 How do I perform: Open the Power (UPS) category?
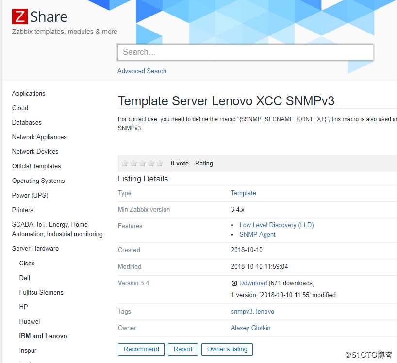coord(30,195)
